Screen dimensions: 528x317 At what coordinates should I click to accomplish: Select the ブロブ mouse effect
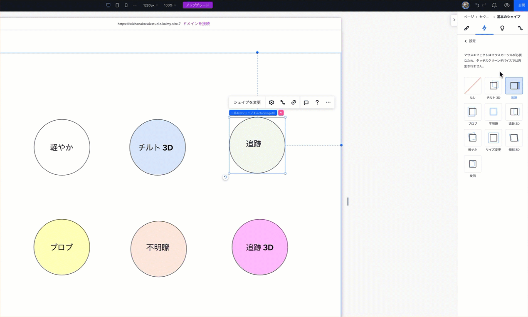(473, 112)
